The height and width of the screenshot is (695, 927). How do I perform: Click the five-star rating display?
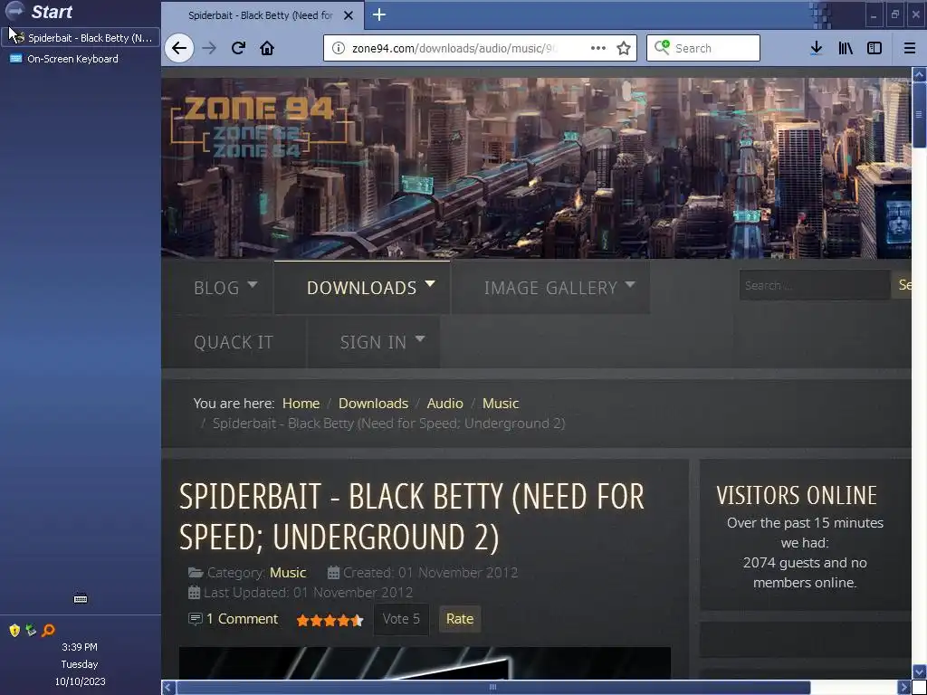tap(330, 620)
